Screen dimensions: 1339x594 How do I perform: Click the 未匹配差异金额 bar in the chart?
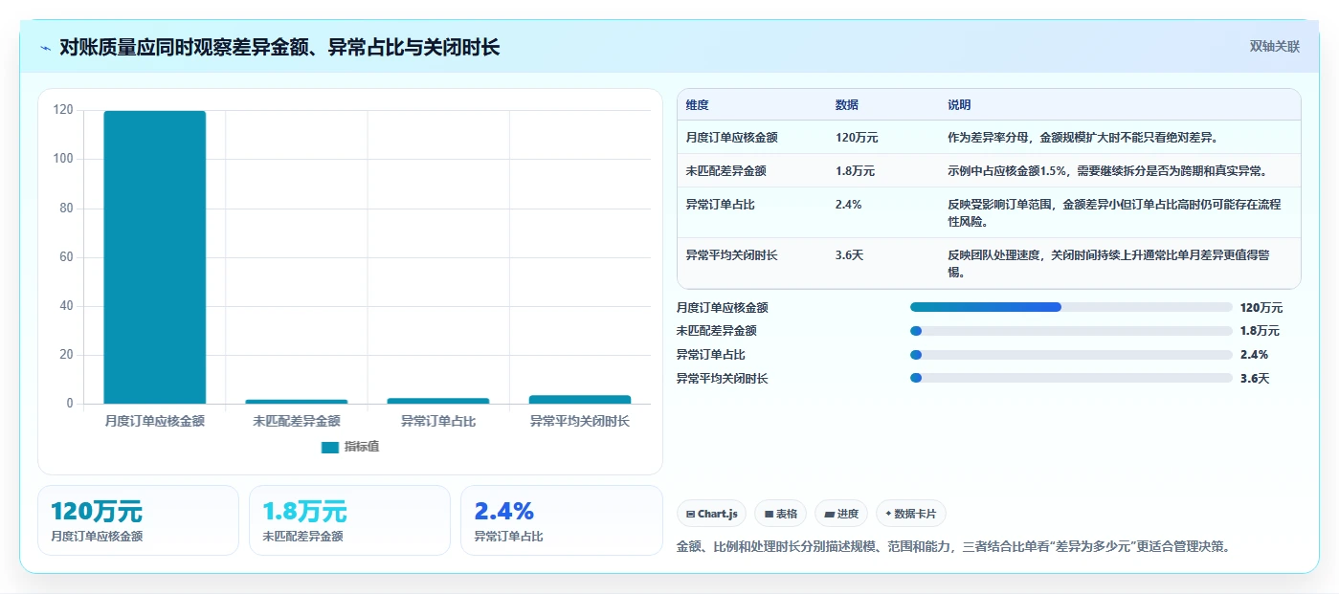pyautogui.click(x=297, y=402)
